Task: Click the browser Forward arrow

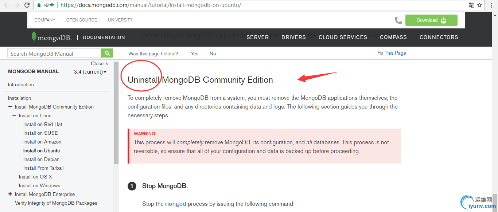Action: coord(17,5)
